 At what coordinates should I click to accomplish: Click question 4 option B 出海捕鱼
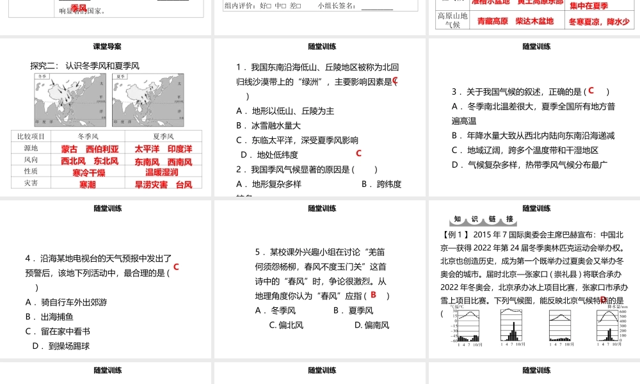click(49, 317)
